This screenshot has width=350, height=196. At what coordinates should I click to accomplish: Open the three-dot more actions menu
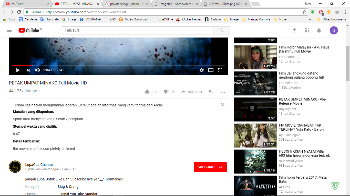tap(223, 92)
